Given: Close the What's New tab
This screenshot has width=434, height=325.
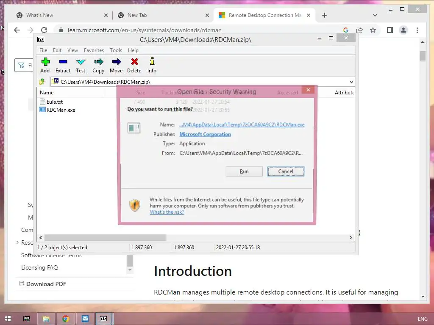Looking at the screenshot, I should tap(106, 15).
